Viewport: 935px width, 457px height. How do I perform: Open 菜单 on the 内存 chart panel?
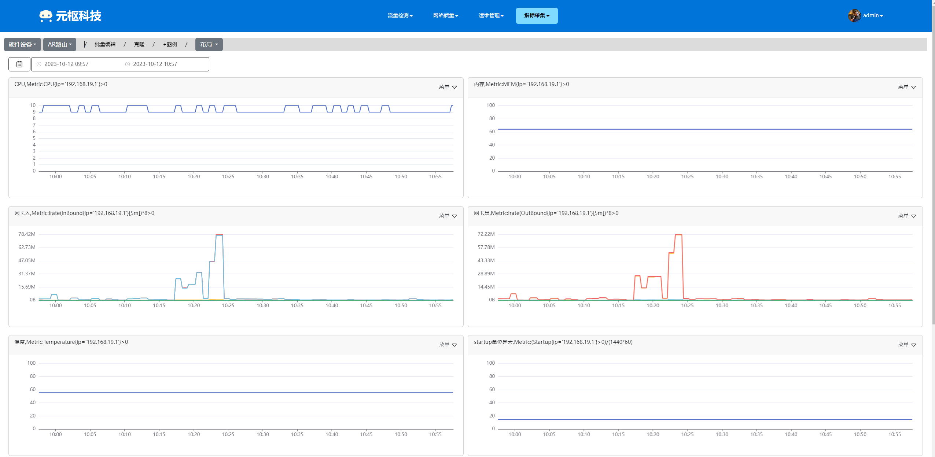coord(907,87)
